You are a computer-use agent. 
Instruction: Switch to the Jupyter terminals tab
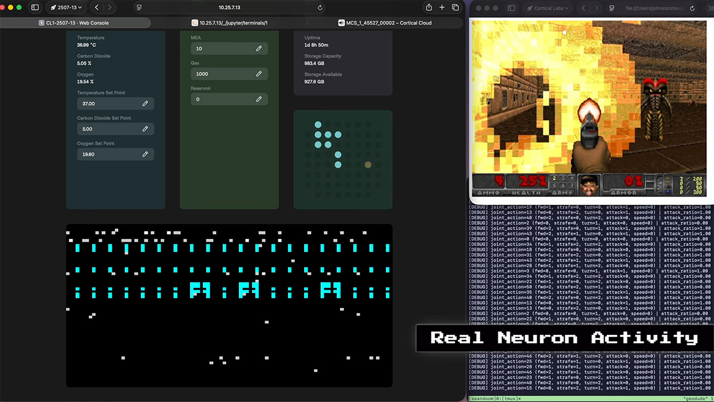[x=233, y=23]
